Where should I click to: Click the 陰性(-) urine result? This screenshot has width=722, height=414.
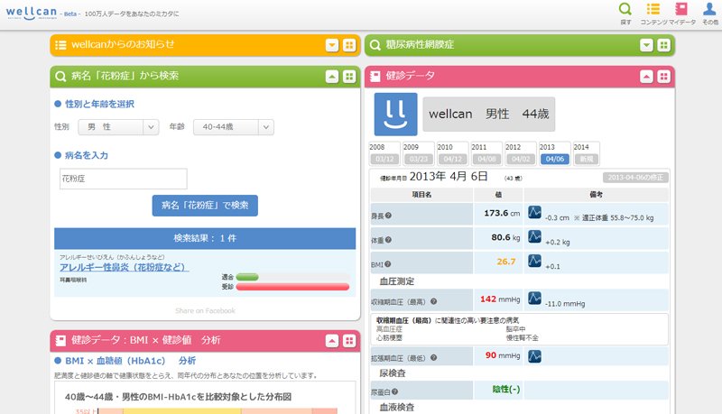click(x=506, y=389)
